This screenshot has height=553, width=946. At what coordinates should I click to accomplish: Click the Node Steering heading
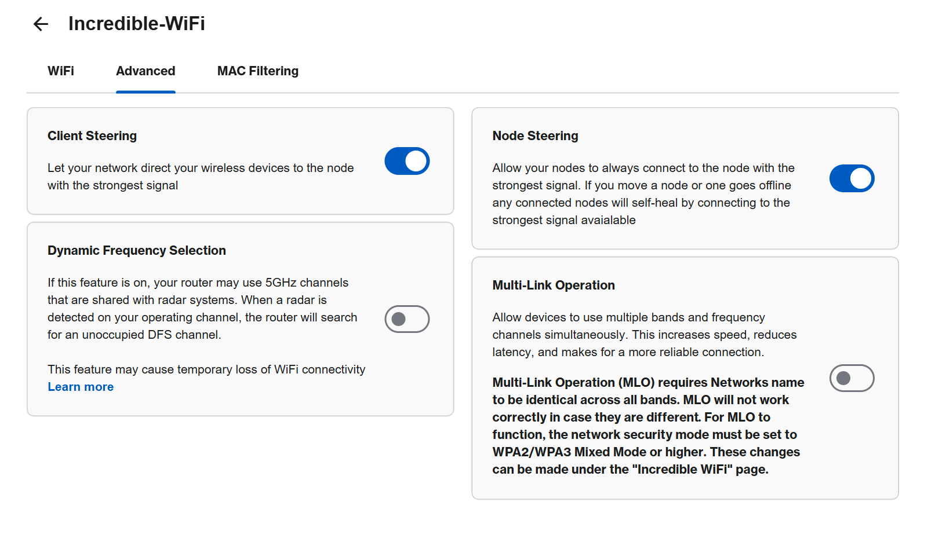coord(535,136)
